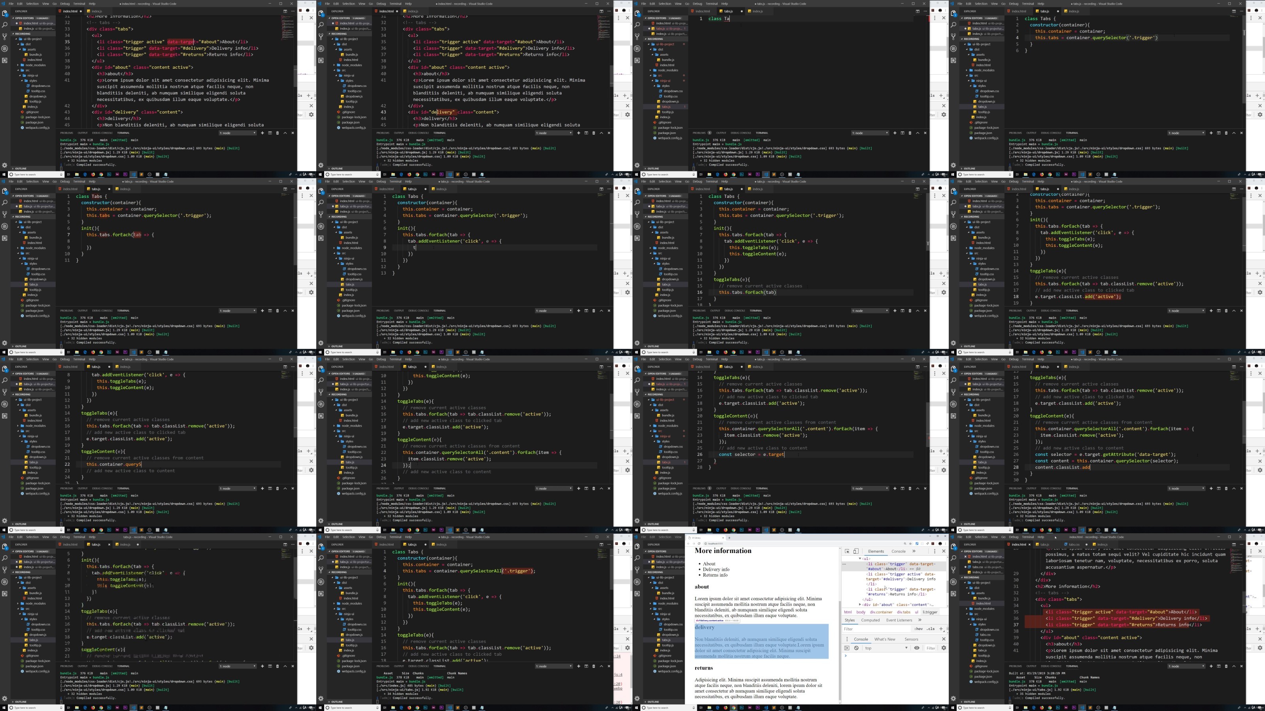
Task: Toggle the DevTools device toolbar icon
Action: point(856,551)
